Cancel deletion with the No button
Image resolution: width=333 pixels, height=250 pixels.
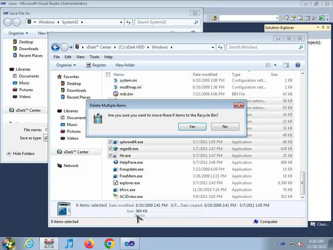coord(225,127)
